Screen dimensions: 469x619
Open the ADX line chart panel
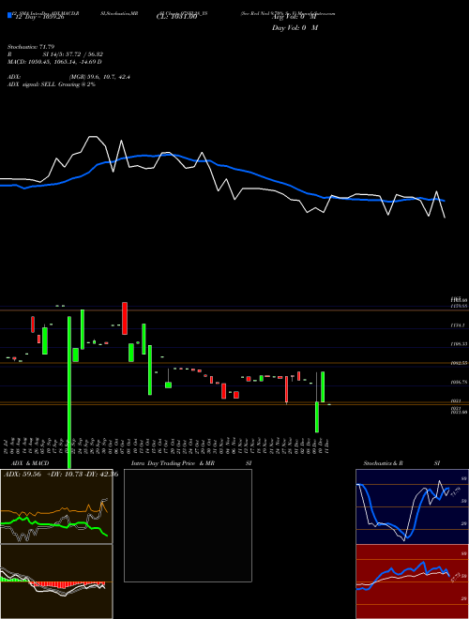point(56,506)
